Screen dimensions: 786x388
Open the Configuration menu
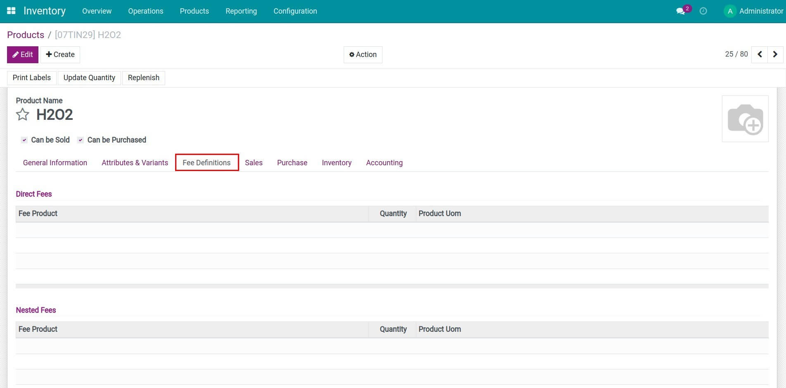295,11
